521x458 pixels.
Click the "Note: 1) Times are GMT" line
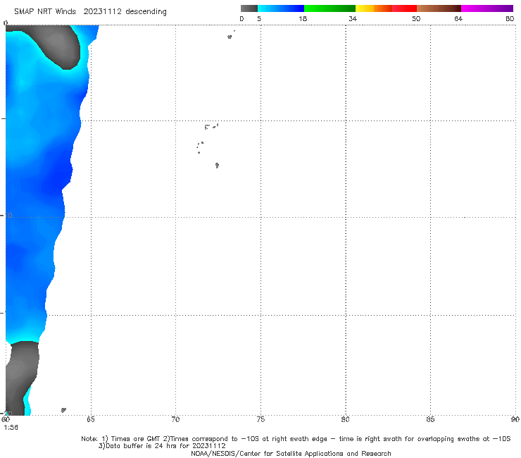296,439
